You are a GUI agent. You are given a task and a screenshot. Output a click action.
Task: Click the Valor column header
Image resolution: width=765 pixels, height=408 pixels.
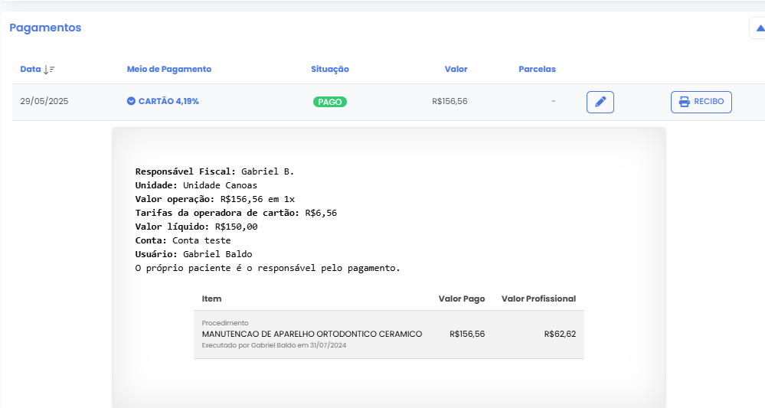point(456,69)
